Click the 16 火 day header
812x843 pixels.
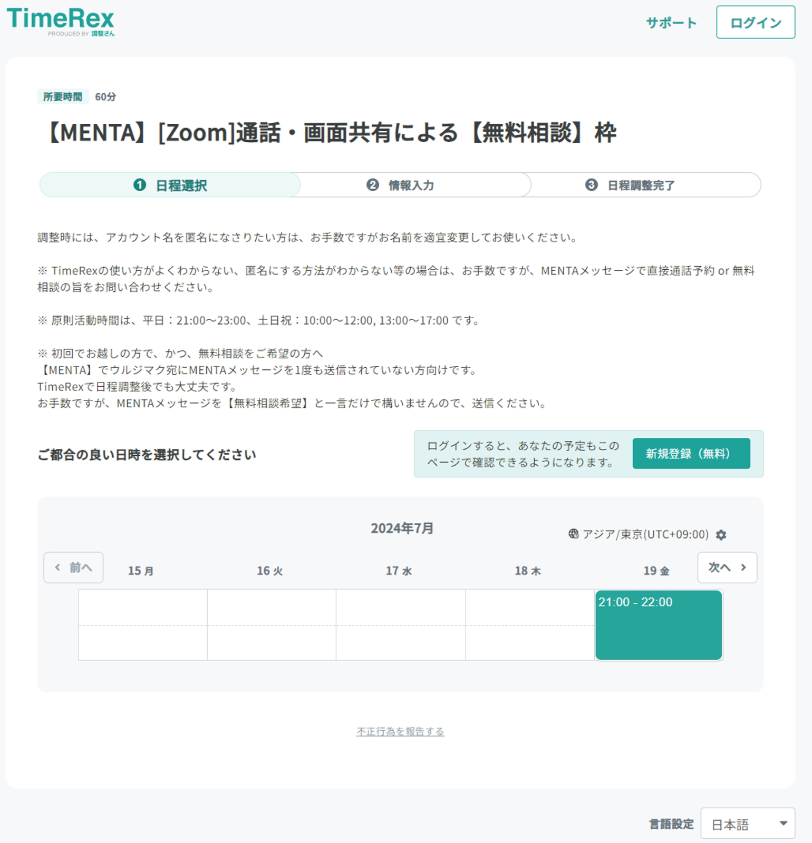coord(270,571)
